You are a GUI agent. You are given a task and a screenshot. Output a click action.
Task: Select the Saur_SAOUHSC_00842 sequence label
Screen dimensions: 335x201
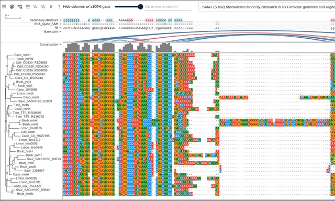32,189
